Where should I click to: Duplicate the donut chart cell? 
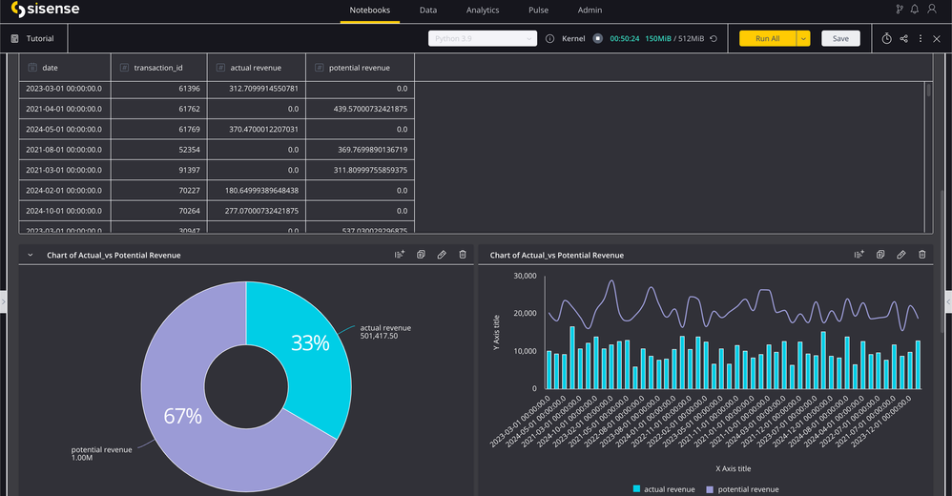point(421,255)
